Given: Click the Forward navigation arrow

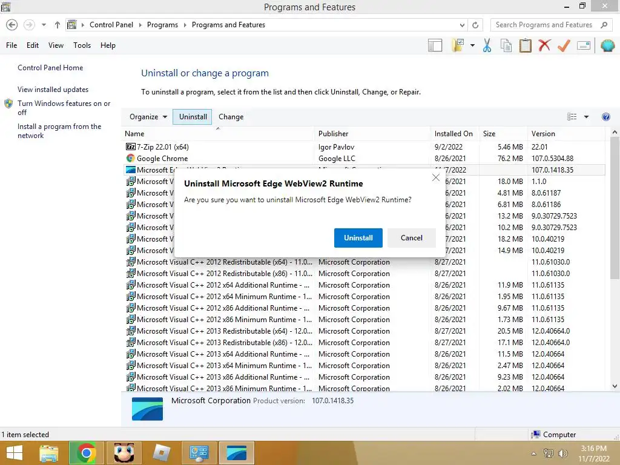Looking at the screenshot, I should tap(29, 25).
